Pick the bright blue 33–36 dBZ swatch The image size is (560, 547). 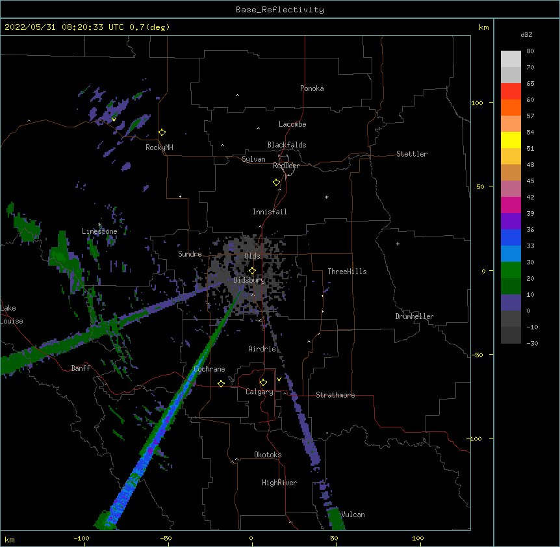pos(511,237)
